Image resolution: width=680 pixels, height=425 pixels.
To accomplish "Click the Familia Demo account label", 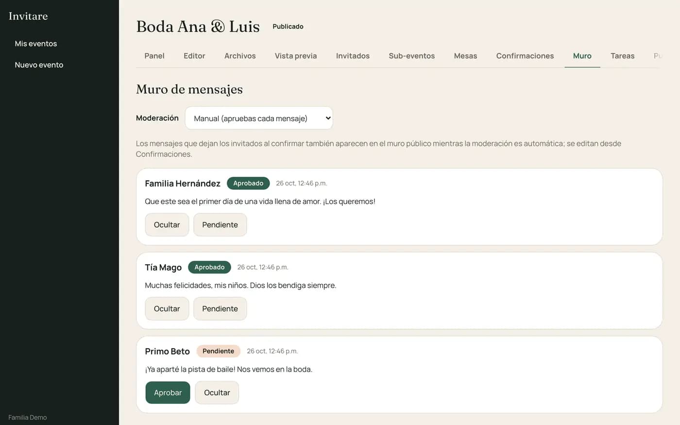I will 28,418.
